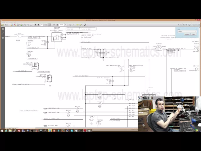
Task: Open Skype from the taskbar
Action: click(x=72, y=131)
